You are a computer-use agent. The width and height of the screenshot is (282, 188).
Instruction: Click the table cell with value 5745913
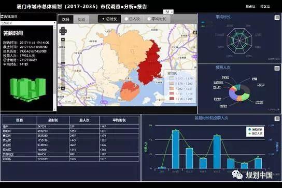53,145
